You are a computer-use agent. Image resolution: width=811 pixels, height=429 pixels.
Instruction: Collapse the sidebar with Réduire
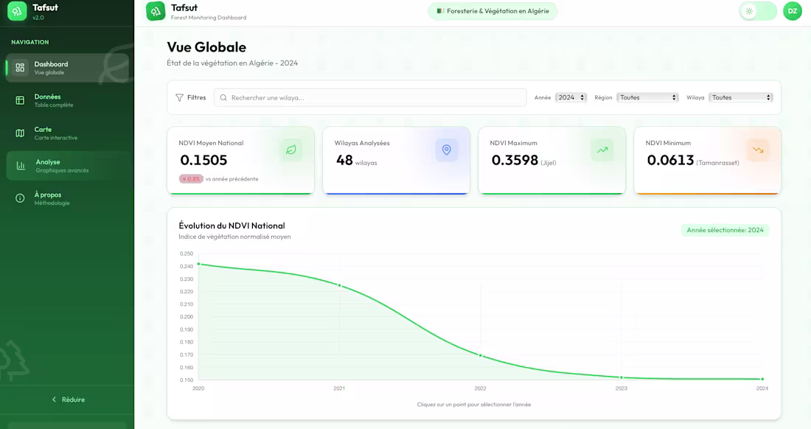(x=68, y=400)
